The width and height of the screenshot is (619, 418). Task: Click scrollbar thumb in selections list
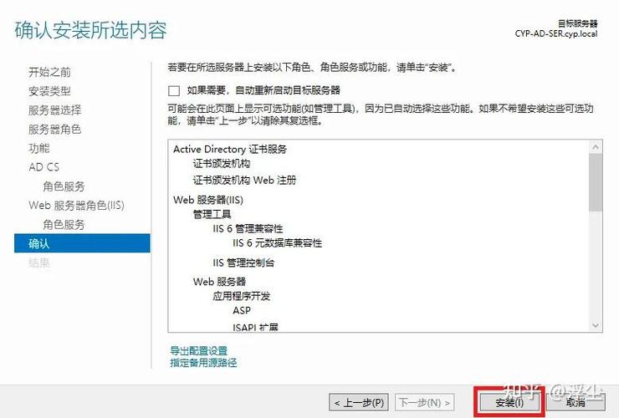point(596,182)
